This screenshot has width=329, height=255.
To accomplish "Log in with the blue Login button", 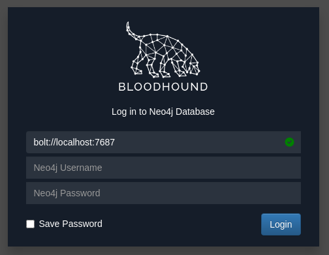I will pyautogui.click(x=281, y=224).
